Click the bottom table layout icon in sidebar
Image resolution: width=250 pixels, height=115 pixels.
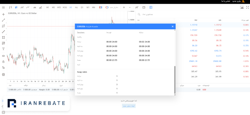pyautogui.click(x=3, y=112)
